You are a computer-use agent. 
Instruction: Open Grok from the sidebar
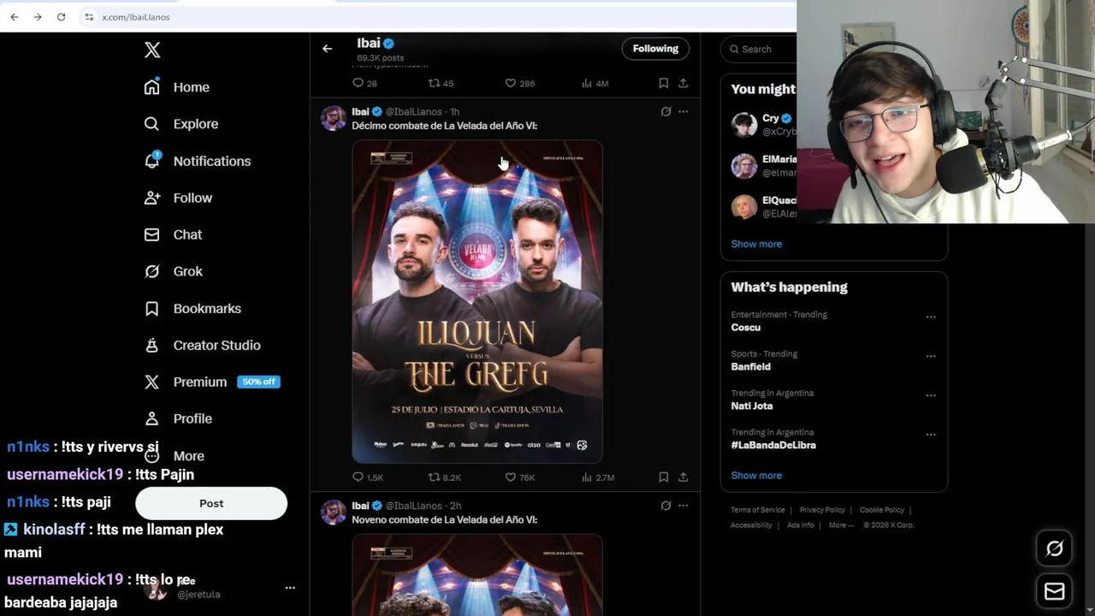click(x=174, y=271)
